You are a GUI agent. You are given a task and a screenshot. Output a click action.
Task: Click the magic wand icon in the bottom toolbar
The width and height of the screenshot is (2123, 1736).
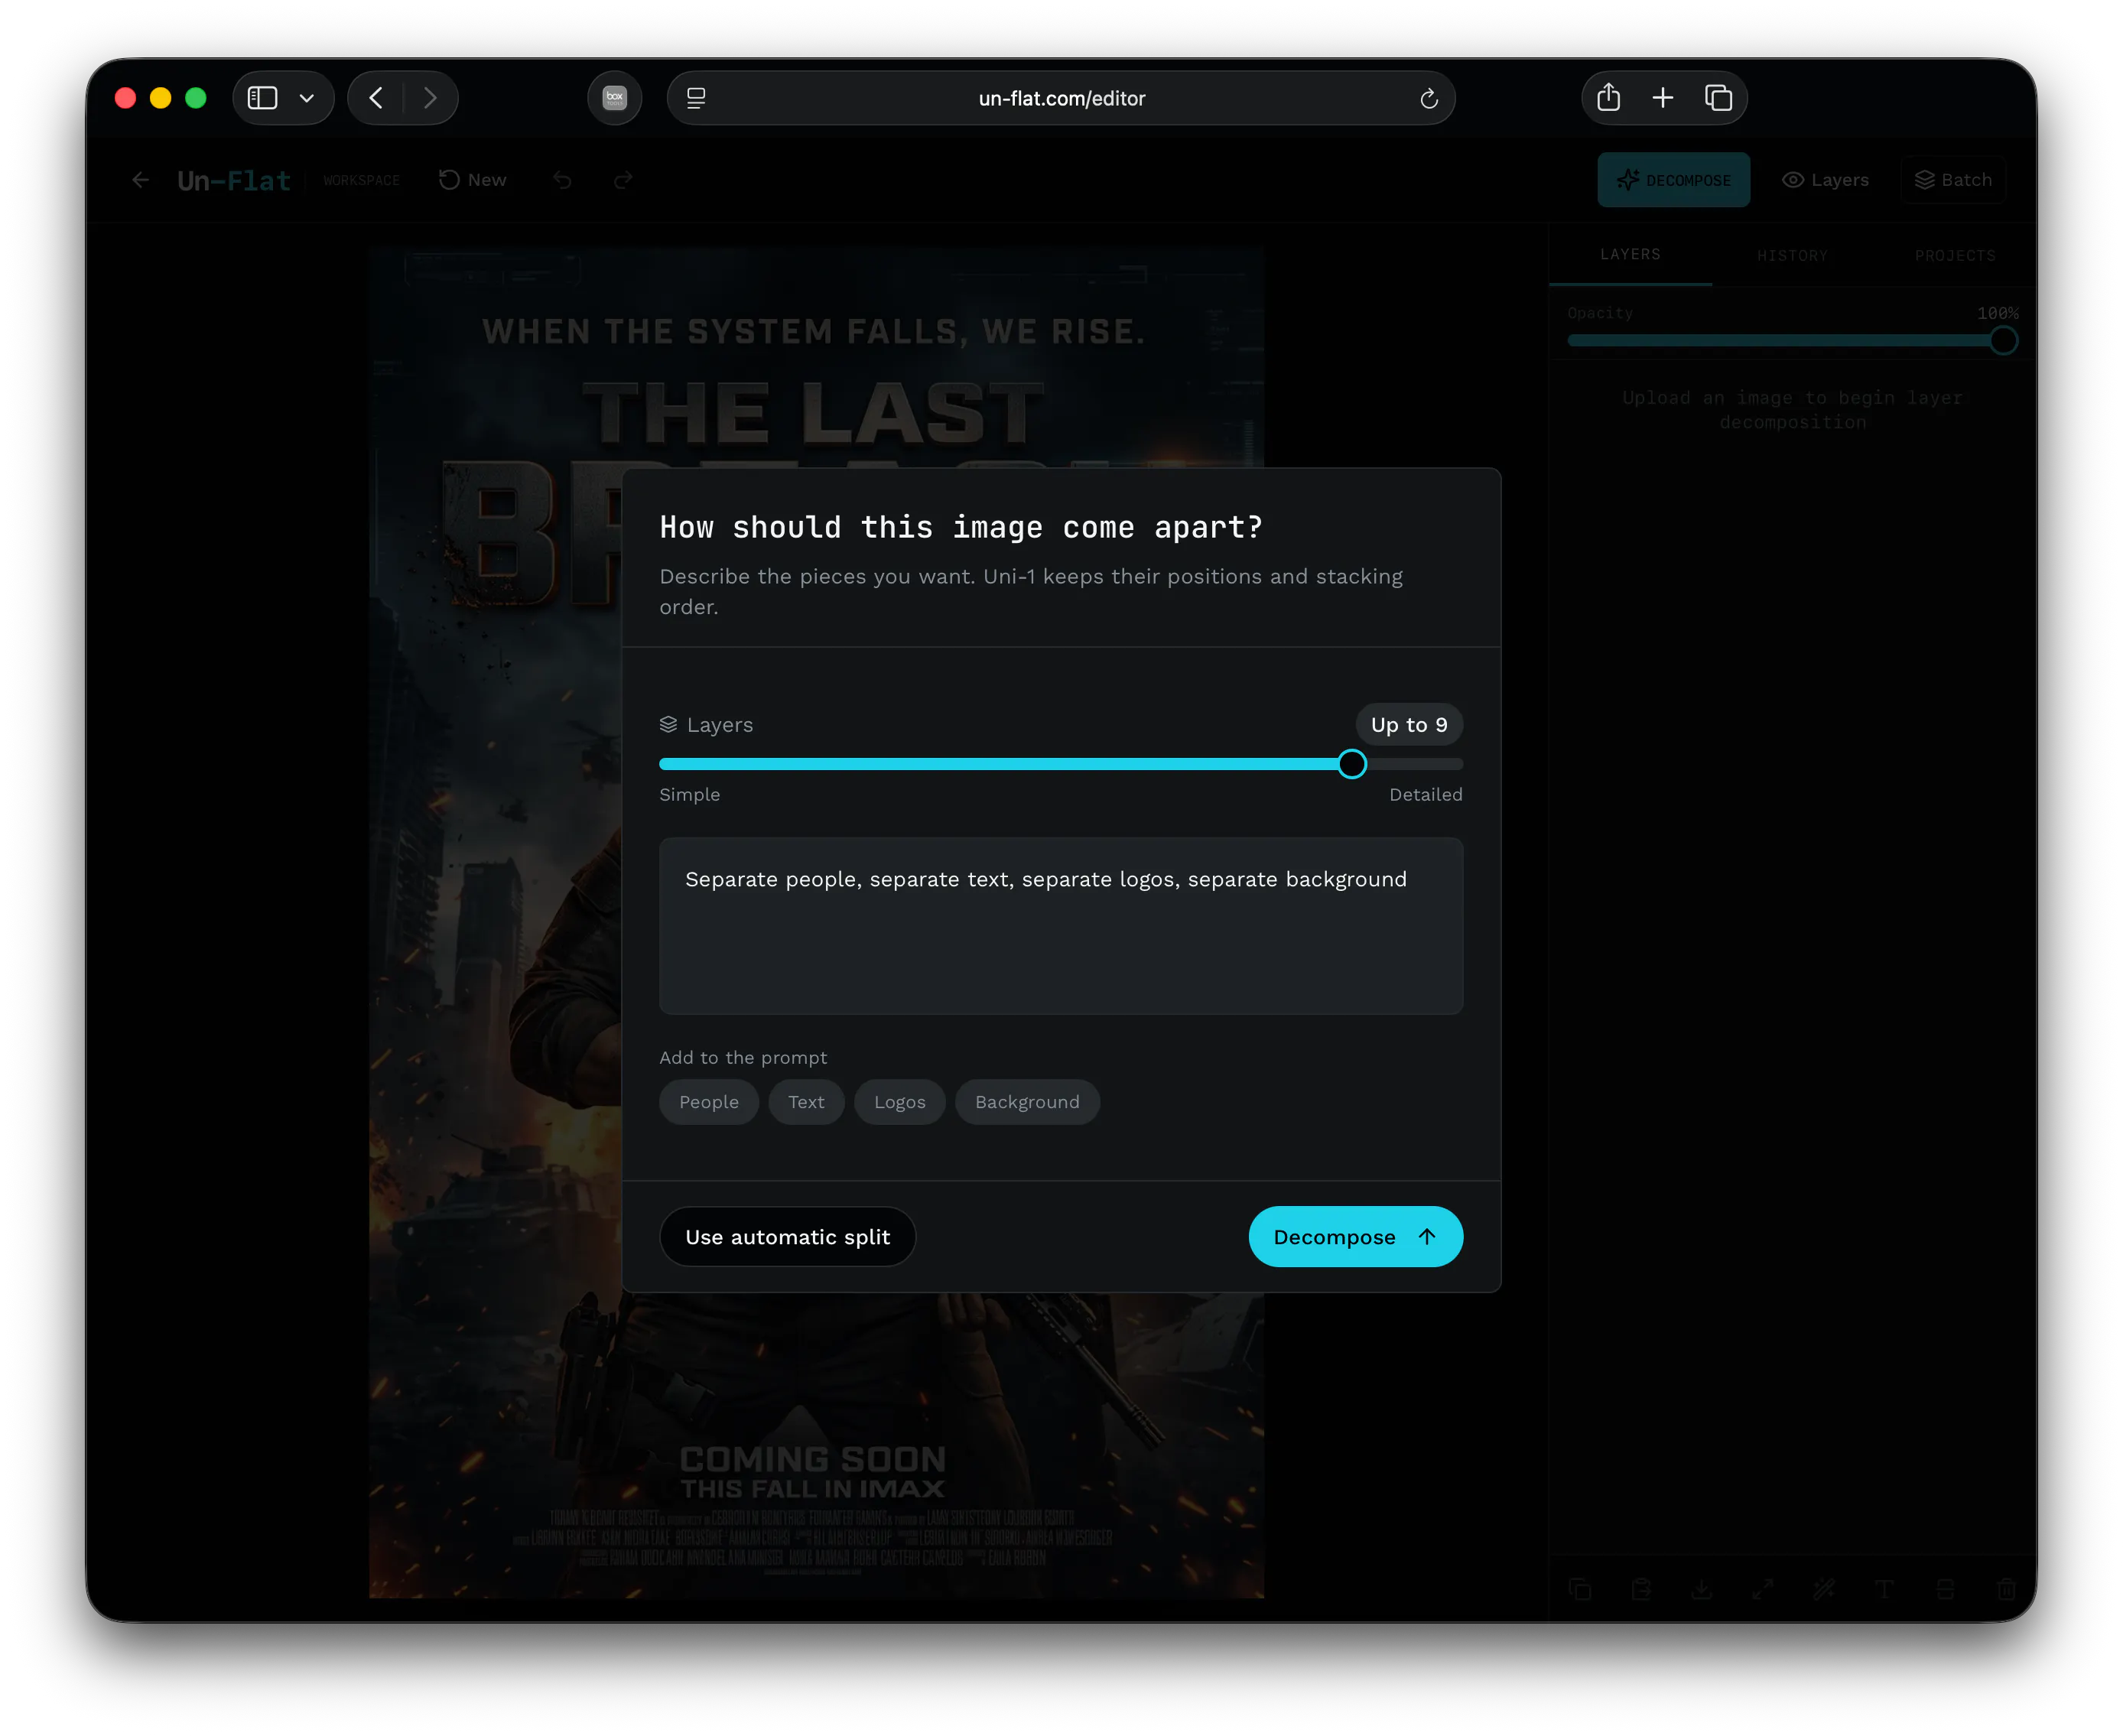(x=1824, y=1589)
